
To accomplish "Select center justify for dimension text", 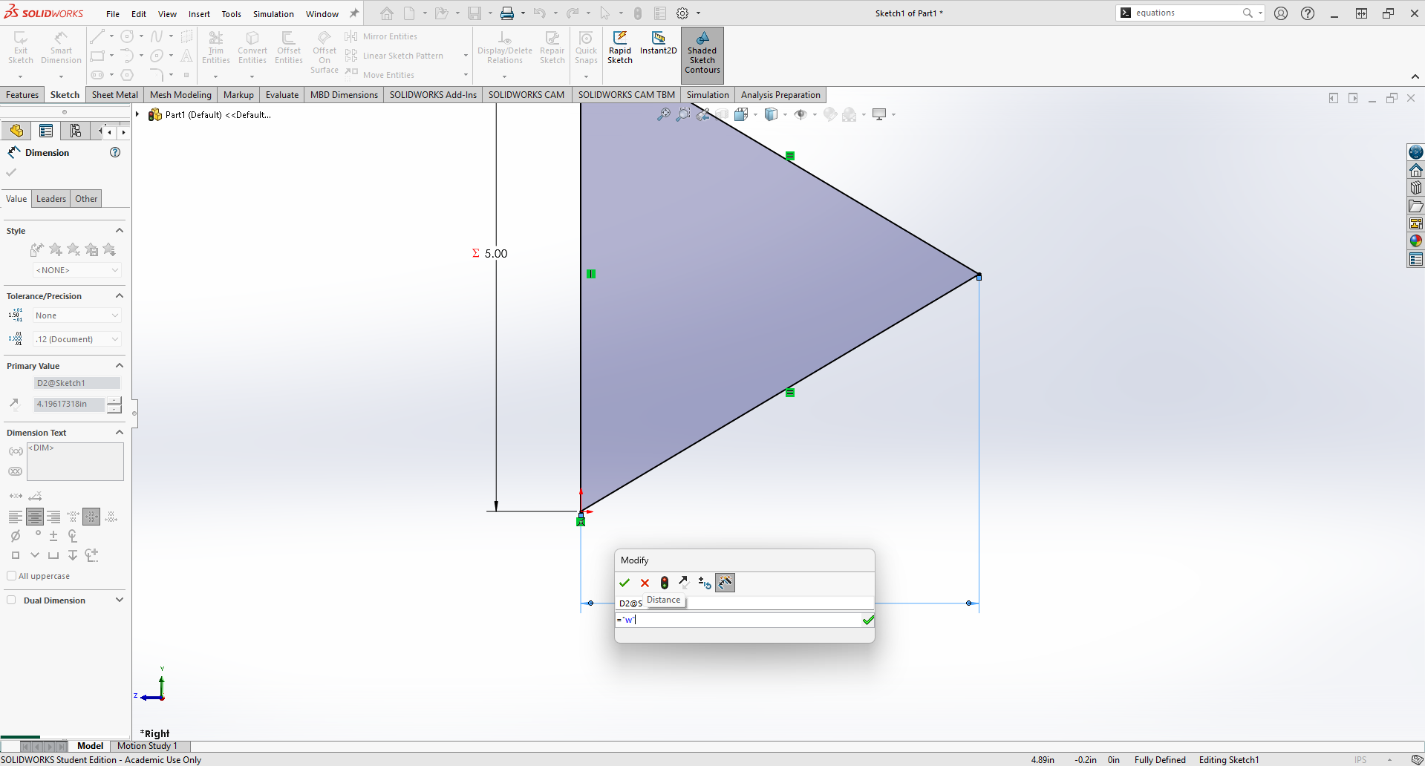I will (34, 517).
